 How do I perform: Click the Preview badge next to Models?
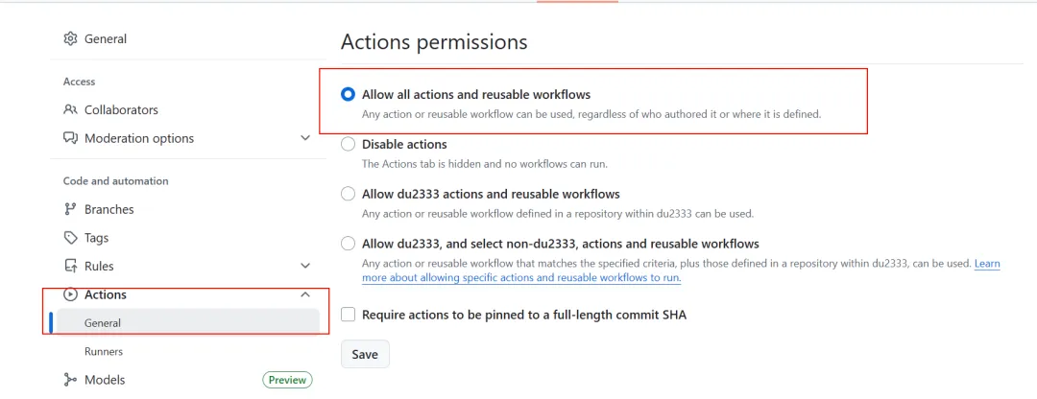pos(288,380)
